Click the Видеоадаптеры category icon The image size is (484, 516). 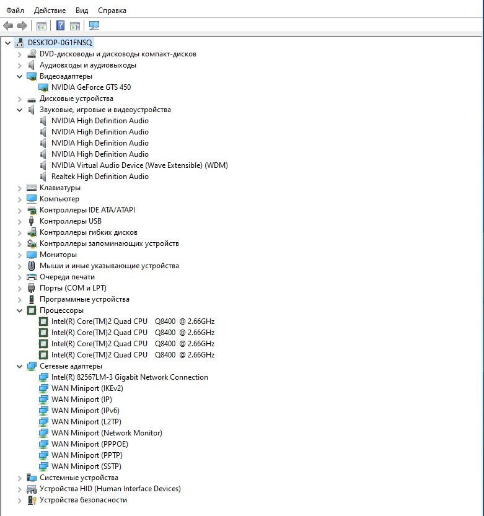pyautogui.click(x=32, y=76)
